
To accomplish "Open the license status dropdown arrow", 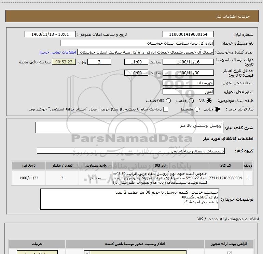I will pyautogui.click(x=87, y=253).
